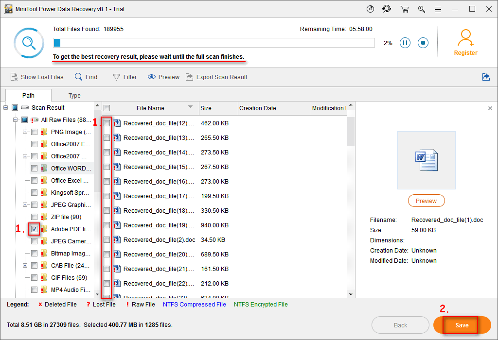
Task: Expand the CAB File tree node
Action: click(25, 266)
